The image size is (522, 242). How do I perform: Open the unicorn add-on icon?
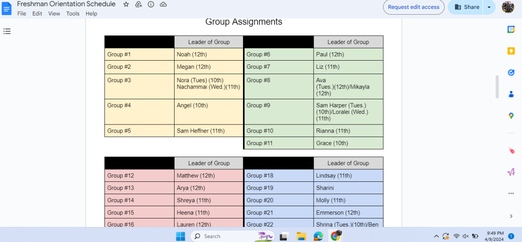(x=511, y=172)
